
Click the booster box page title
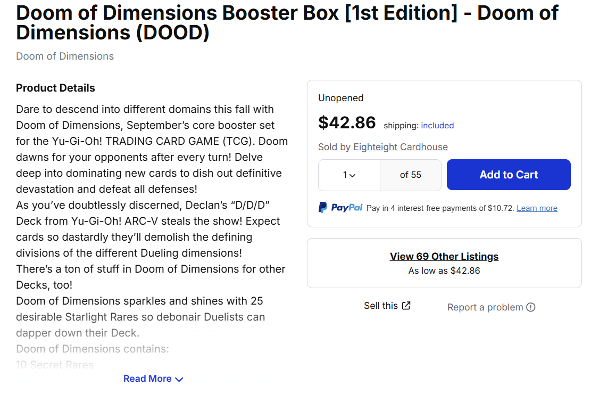coord(287,22)
